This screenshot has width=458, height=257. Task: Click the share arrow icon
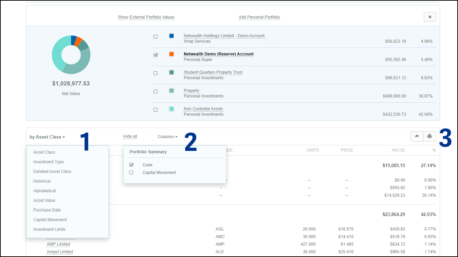(x=417, y=136)
